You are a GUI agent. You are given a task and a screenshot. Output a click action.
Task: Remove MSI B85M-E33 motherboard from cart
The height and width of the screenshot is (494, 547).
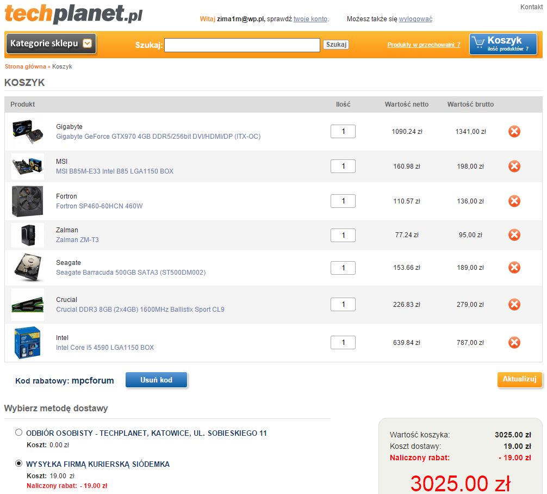(x=514, y=166)
